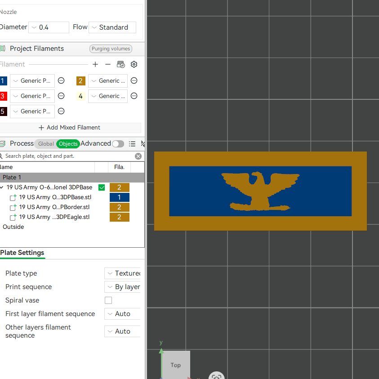Click part icon beside 3DPEagle.stl
The height and width of the screenshot is (379, 379).
(x=13, y=217)
